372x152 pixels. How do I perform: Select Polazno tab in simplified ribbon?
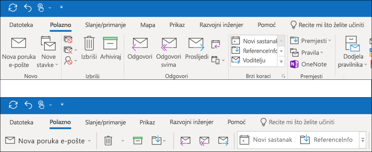click(60, 122)
